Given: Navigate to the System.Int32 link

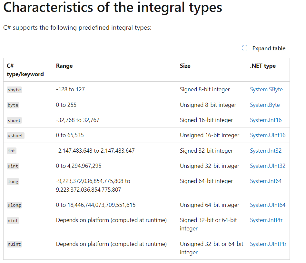Looking at the screenshot, I should (x=266, y=151).
